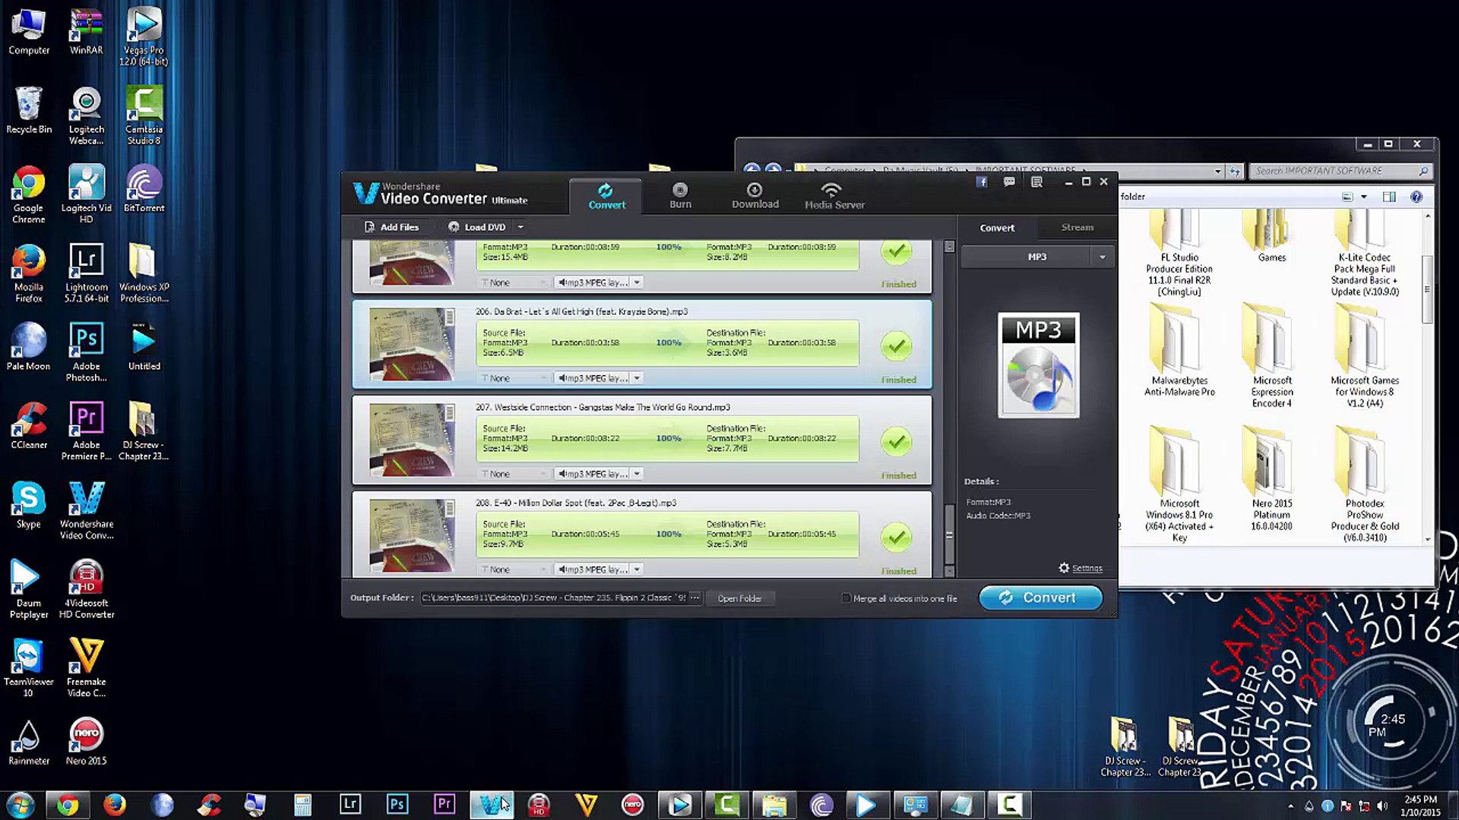
Task: Click the Add Files button
Action: [391, 227]
